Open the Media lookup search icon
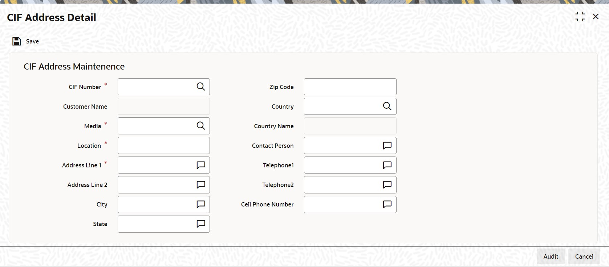The width and height of the screenshot is (609, 267). [x=201, y=126]
